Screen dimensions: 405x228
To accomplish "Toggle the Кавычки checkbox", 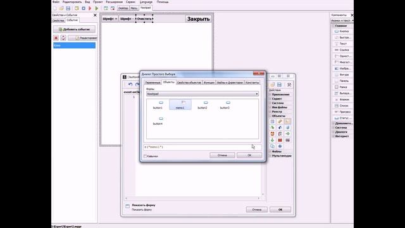I will point(146,156).
